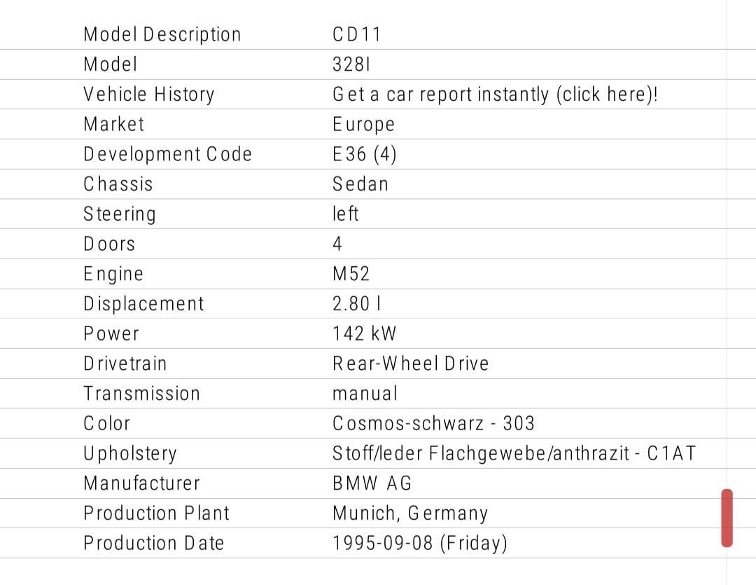Click the Europe market value
This screenshot has height=585, width=756.
tap(363, 125)
